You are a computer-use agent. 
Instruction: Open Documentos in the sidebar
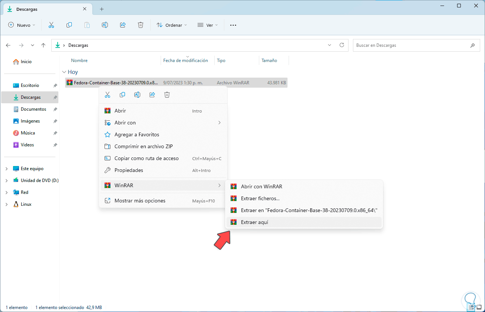(30, 109)
